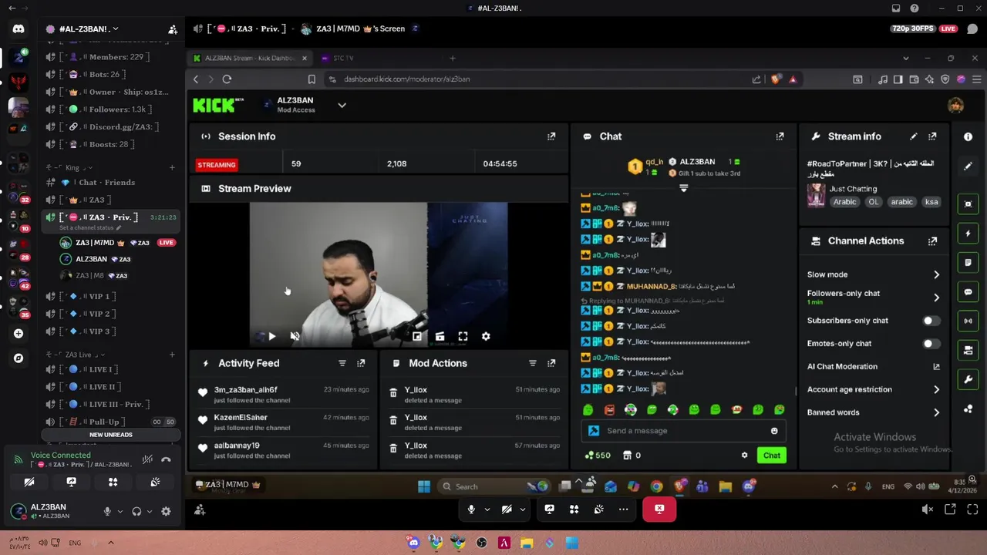Expand Slow mode options
Screen dimensions: 987x555
936,275
